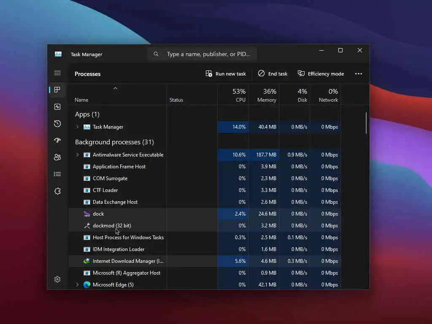Open the Performance sidebar icon

57,107
